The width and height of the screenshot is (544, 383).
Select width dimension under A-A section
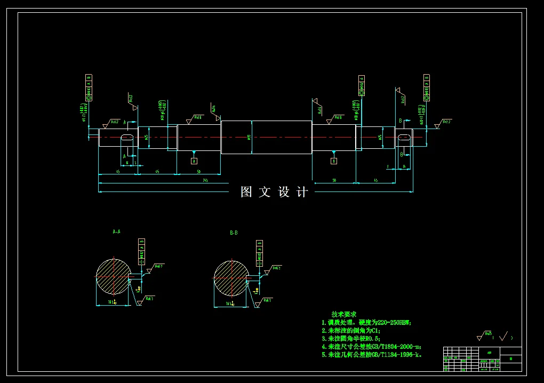tap(113, 302)
